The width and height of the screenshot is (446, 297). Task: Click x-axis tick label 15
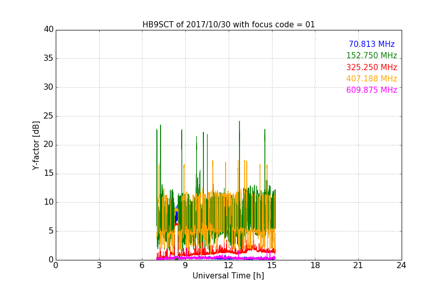pos(272,266)
